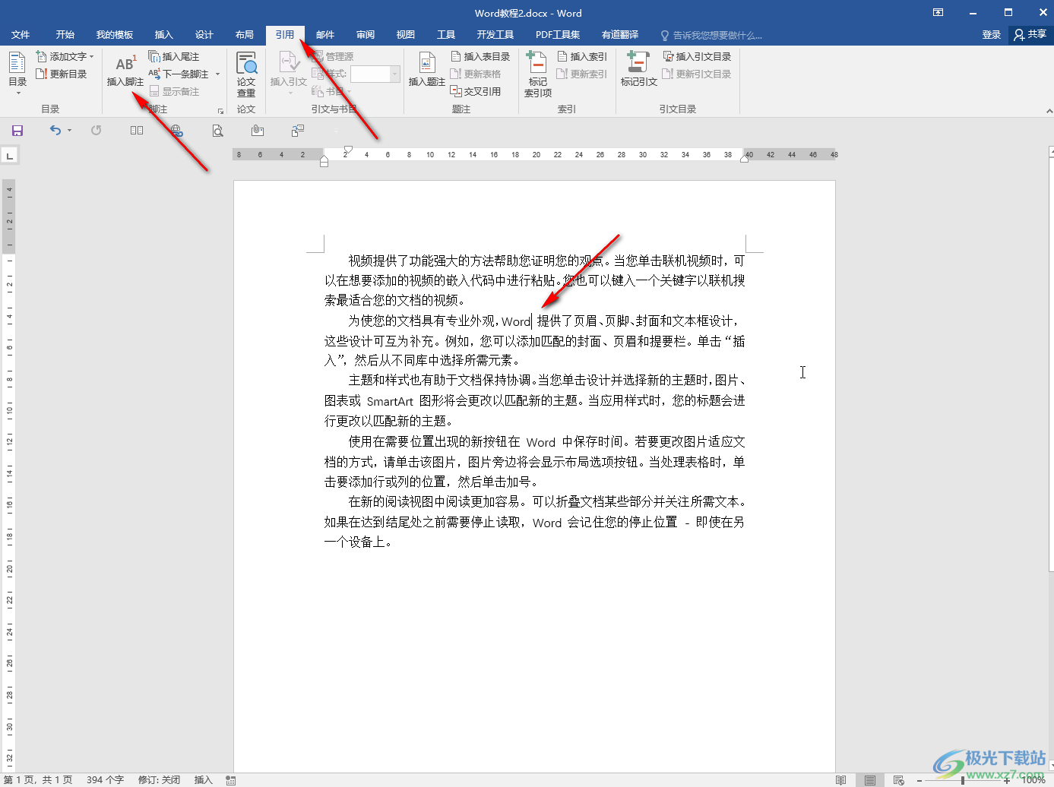The width and height of the screenshot is (1054, 787).
Task: Click the paperclip attachment icon in quick toolbar
Action: [258, 131]
